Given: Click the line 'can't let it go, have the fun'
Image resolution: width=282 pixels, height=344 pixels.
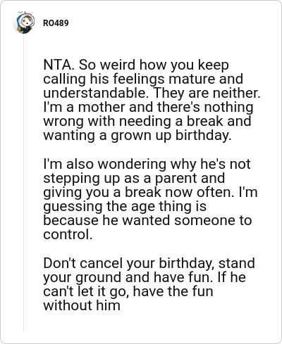Looking at the screenshot, I should coord(128,291).
